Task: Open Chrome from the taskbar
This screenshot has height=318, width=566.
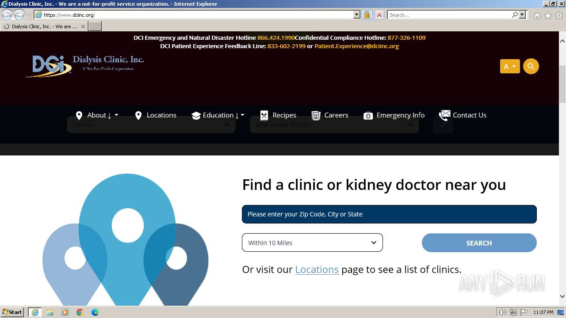Action: click(80, 312)
